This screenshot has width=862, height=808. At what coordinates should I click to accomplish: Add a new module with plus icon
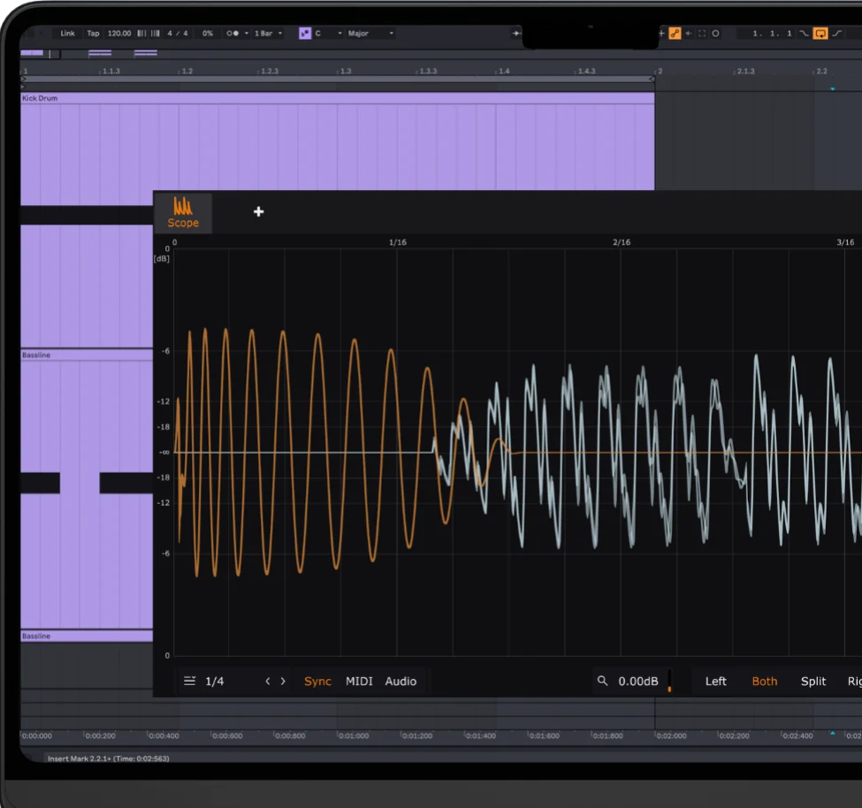258,211
